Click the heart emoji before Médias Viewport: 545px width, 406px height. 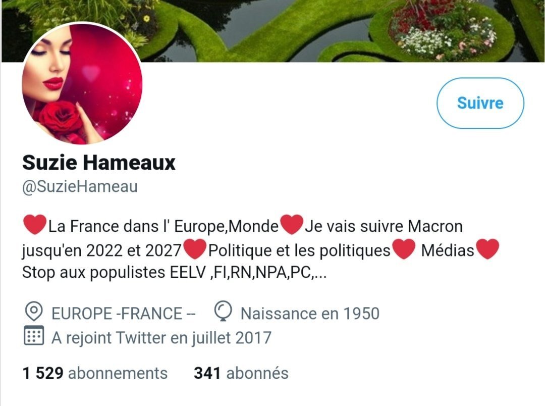point(404,249)
